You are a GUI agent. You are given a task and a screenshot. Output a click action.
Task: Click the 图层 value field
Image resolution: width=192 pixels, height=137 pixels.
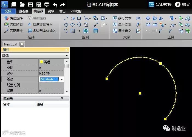[x=52, y=68]
